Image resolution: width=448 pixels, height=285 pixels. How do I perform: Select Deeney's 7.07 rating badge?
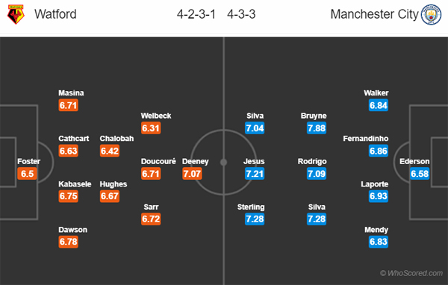click(193, 174)
